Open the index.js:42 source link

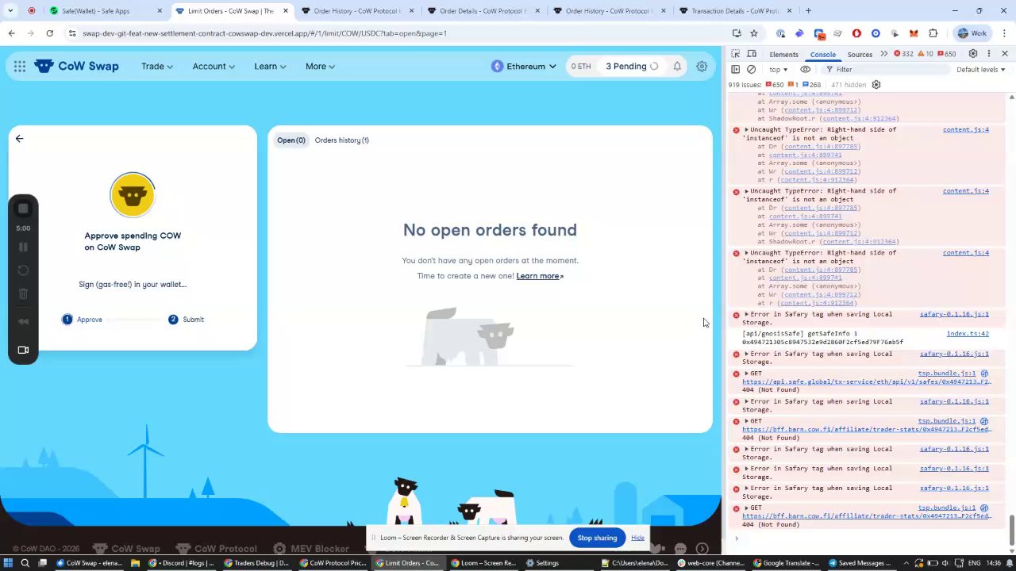(x=967, y=334)
